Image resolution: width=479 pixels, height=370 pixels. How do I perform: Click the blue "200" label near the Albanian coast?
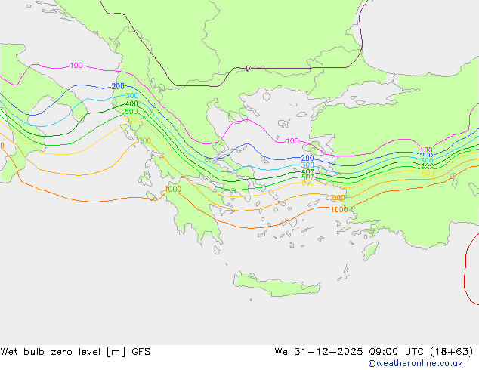click(x=118, y=86)
